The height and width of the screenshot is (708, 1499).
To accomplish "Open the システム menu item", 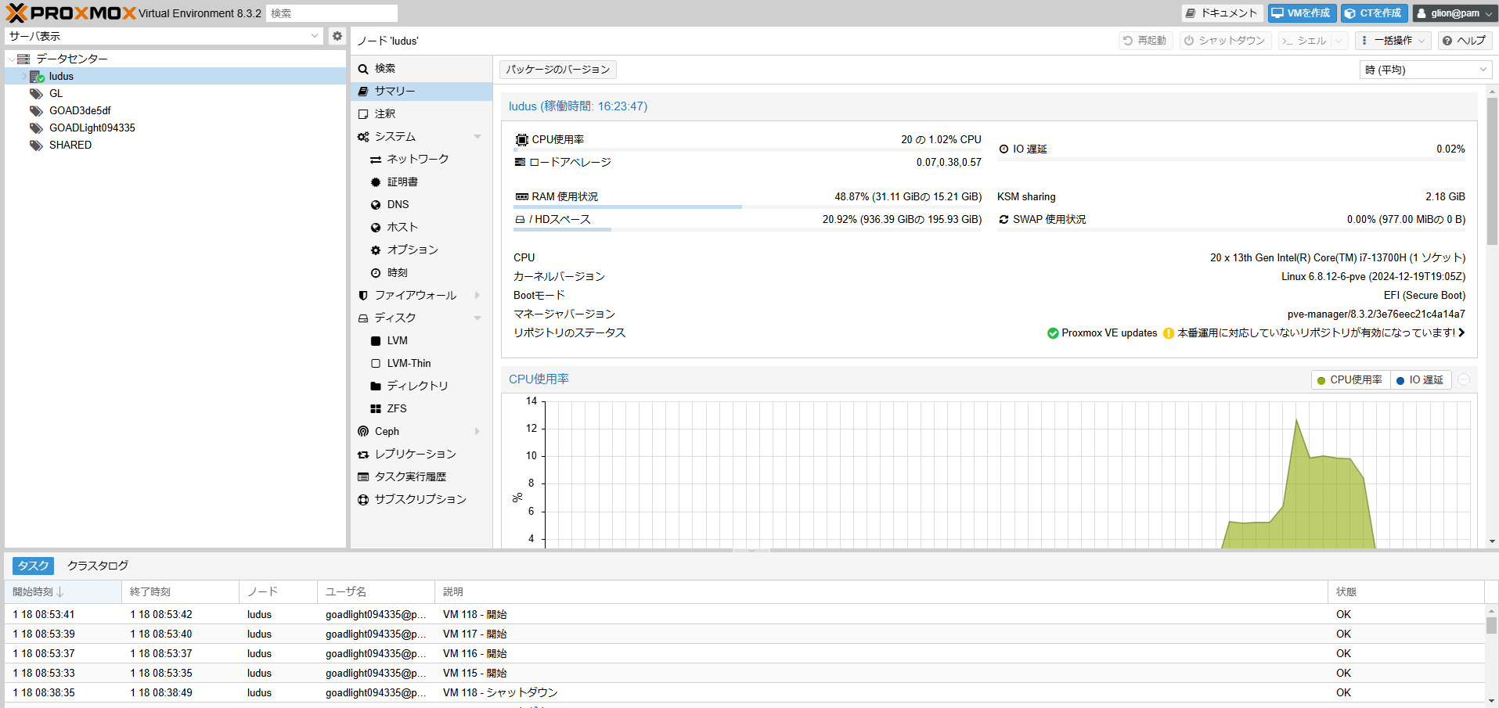I will tap(421, 137).
